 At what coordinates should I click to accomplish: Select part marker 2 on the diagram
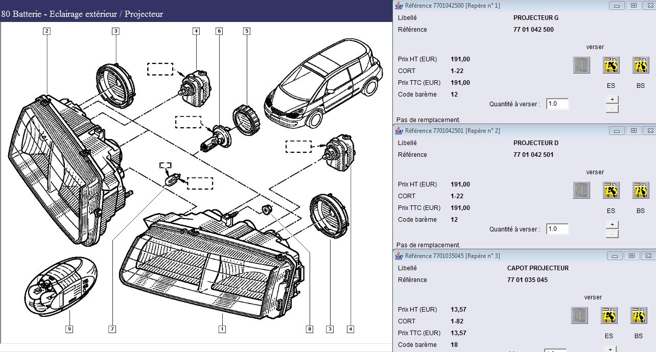click(x=46, y=31)
